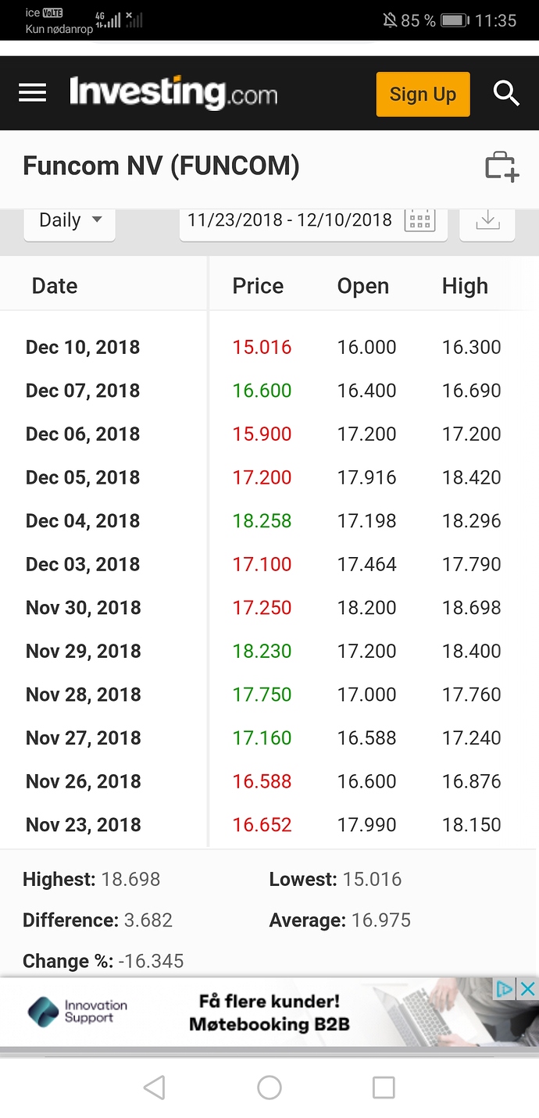Image resolution: width=539 pixels, height=1118 pixels.
Task: Download historical data via download icon
Action: (487, 221)
